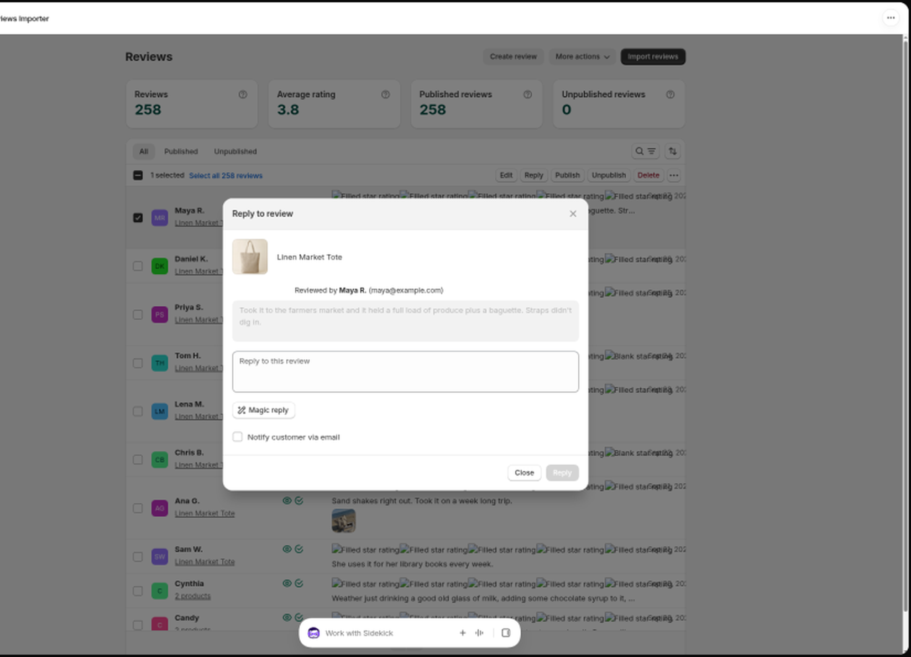
Task: Click the panel toggle icon in Sidekick bar
Action: pos(506,633)
